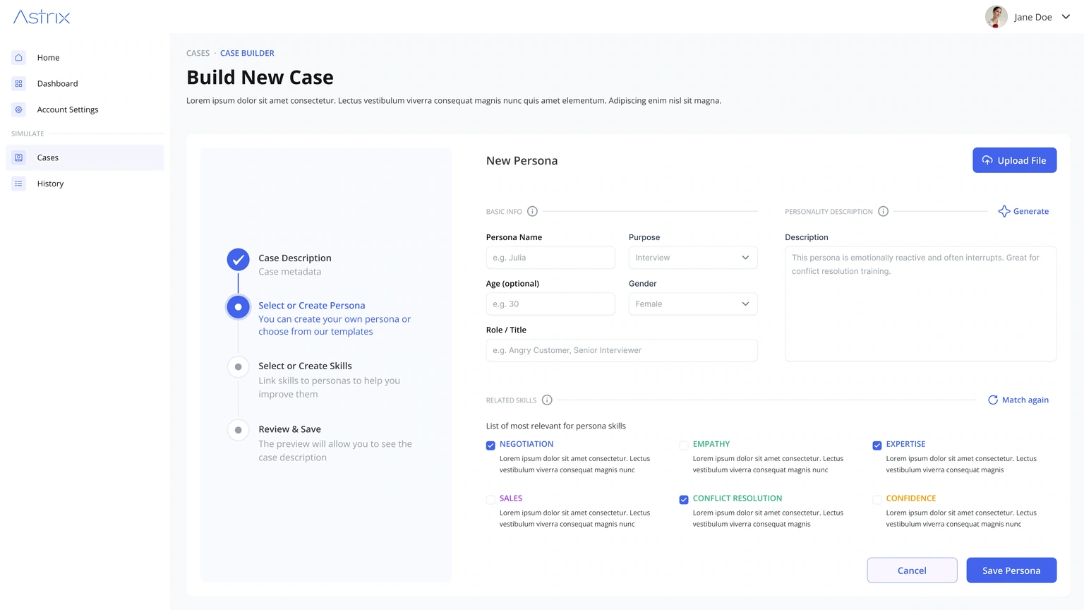The height and width of the screenshot is (610, 1084).
Task: Click the Basic Info information icon
Action: (x=533, y=211)
